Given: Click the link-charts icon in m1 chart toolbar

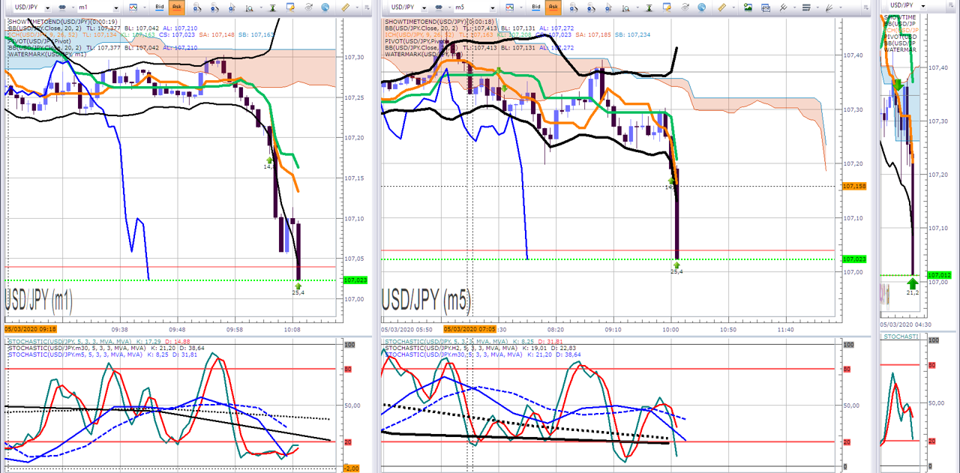Looking at the screenshot, I should pos(62,7).
